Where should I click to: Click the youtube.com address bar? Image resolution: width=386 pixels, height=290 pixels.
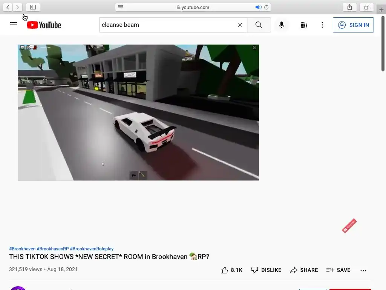pos(193,7)
